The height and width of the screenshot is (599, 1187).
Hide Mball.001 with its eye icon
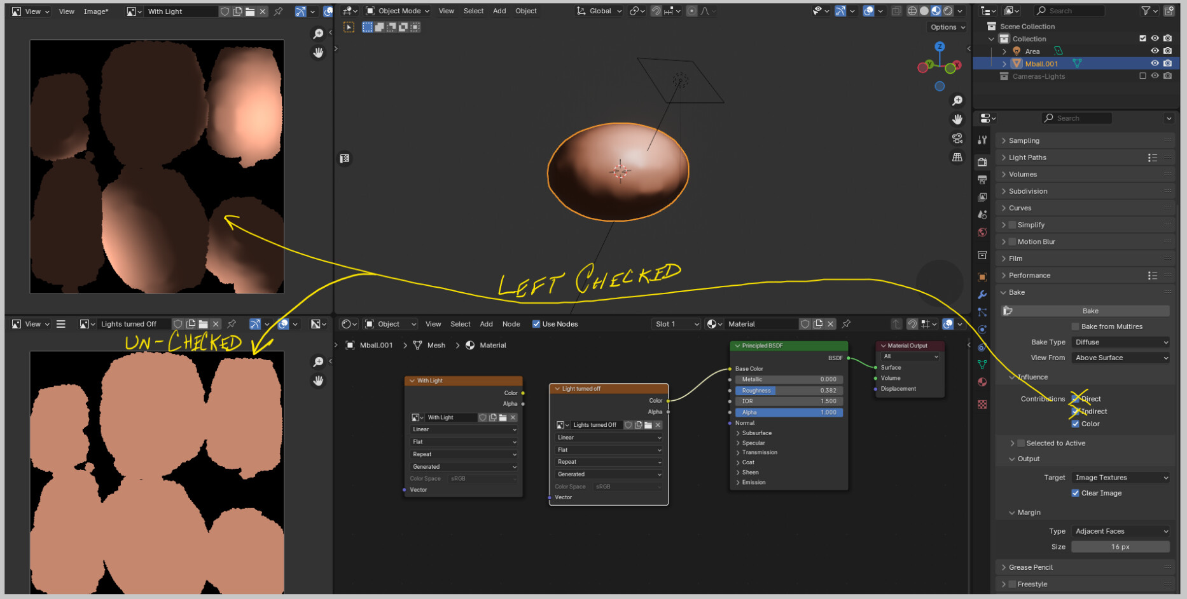[1155, 64]
